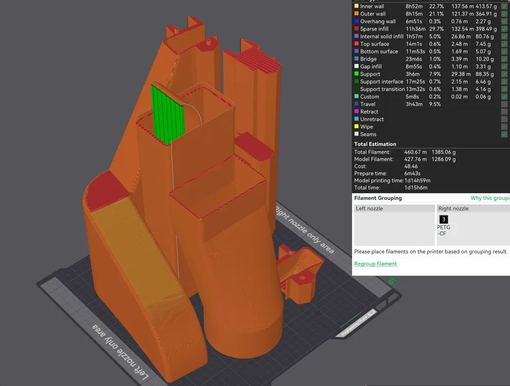Toggle the Sparse infill checkbox
Viewport: 510px width, 386px height.
504,29
